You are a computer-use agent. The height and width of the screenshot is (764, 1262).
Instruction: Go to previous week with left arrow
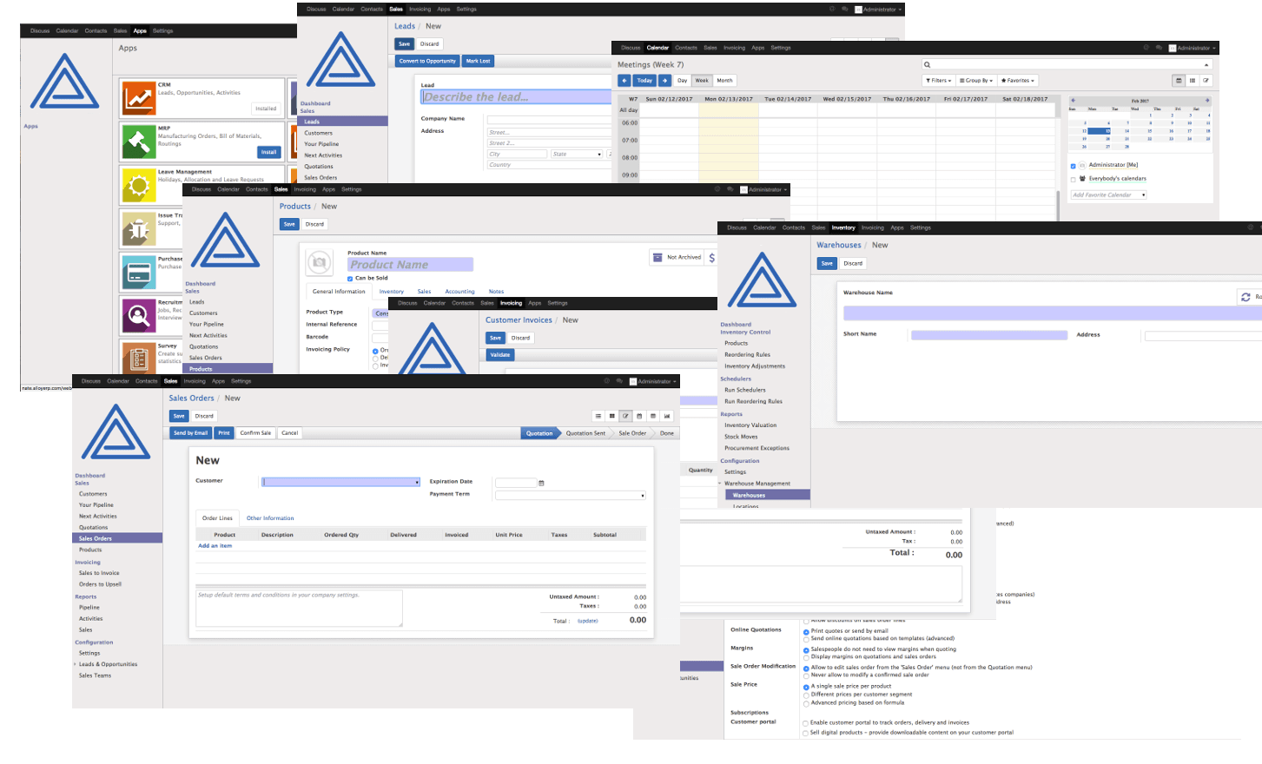point(624,81)
